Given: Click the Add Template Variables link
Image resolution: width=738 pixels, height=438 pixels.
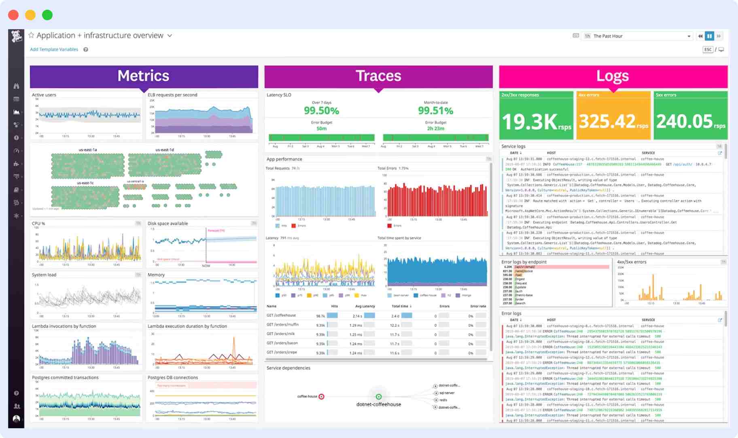Looking at the screenshot, I should tap(54, 49).
